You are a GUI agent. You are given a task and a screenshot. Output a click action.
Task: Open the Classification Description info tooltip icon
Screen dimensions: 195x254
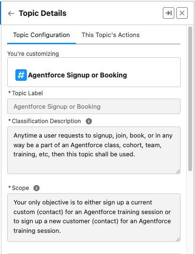coord(89,121)
